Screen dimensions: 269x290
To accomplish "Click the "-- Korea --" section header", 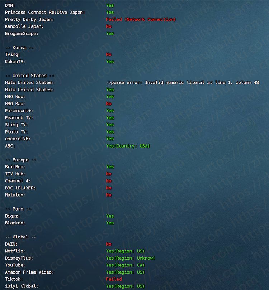I will click(x=19, y=47).
